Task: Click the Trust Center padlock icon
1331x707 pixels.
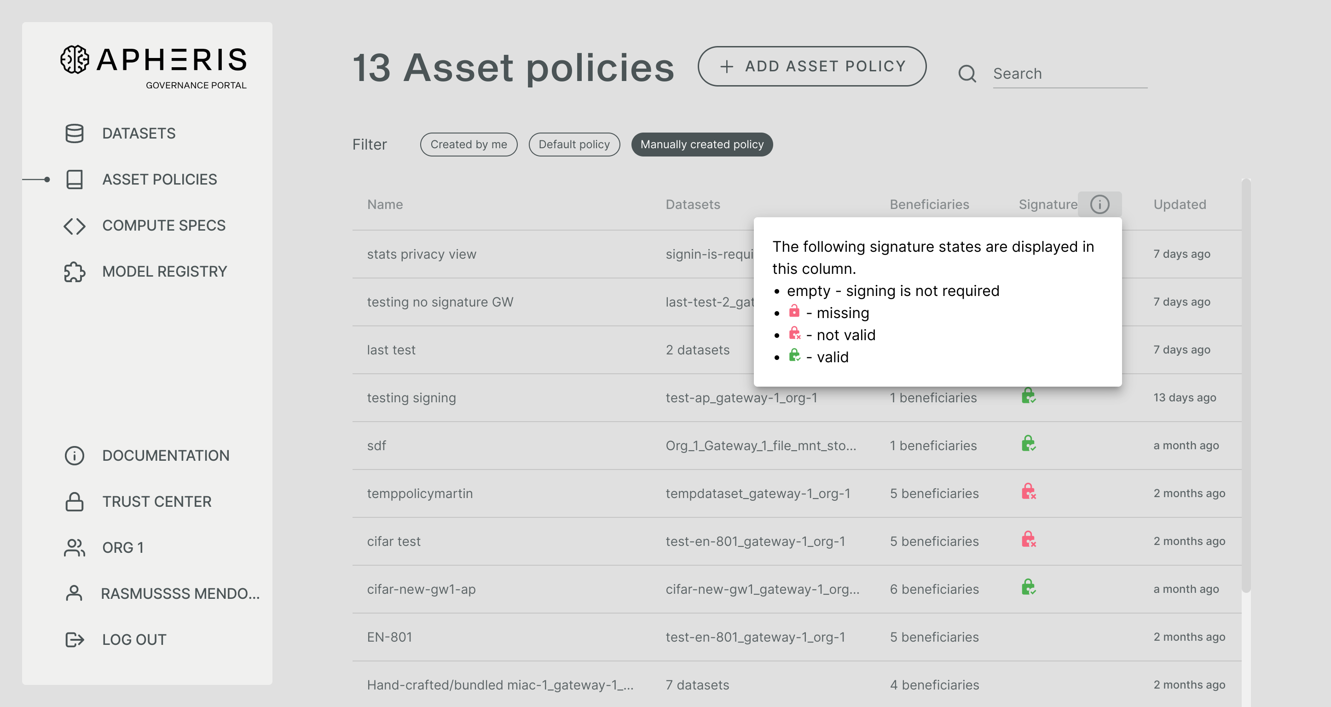Action: [x=75, y=500]
